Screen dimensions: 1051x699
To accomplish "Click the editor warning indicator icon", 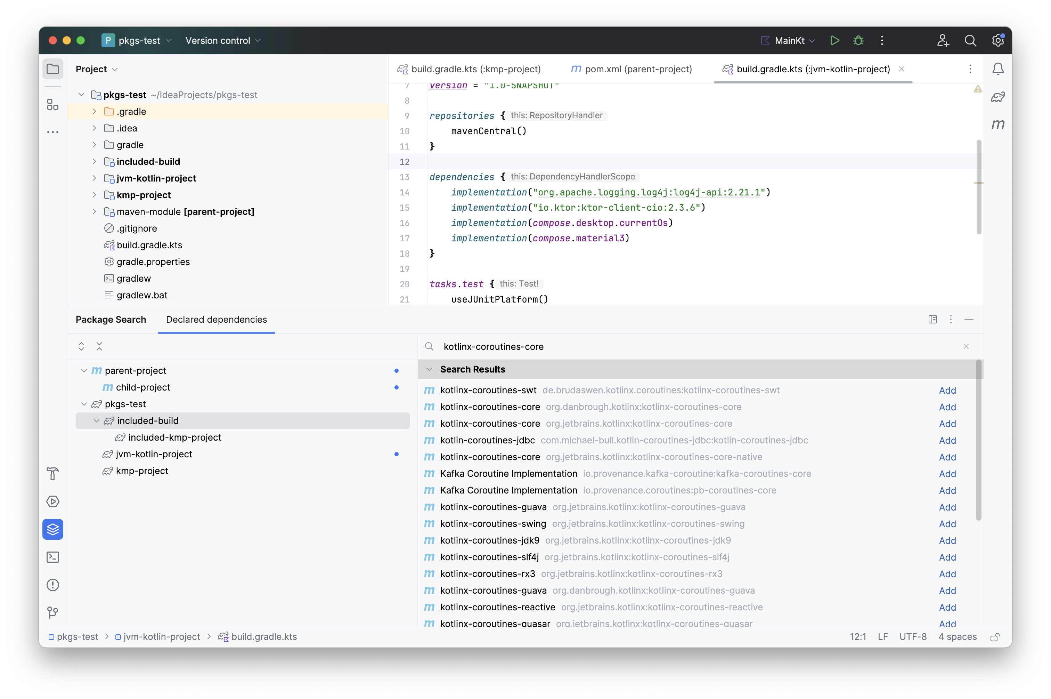I will [x=977, y=89].
